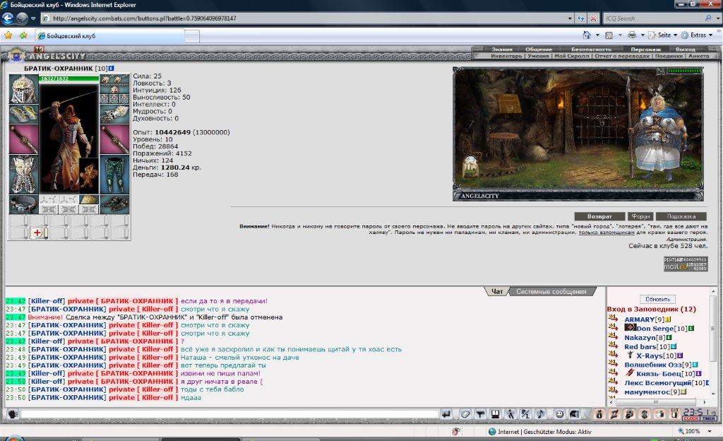This screenshot has width=723, height=441.
Task: Click the boots equipment slot
Action: click(x=115, y=204)
